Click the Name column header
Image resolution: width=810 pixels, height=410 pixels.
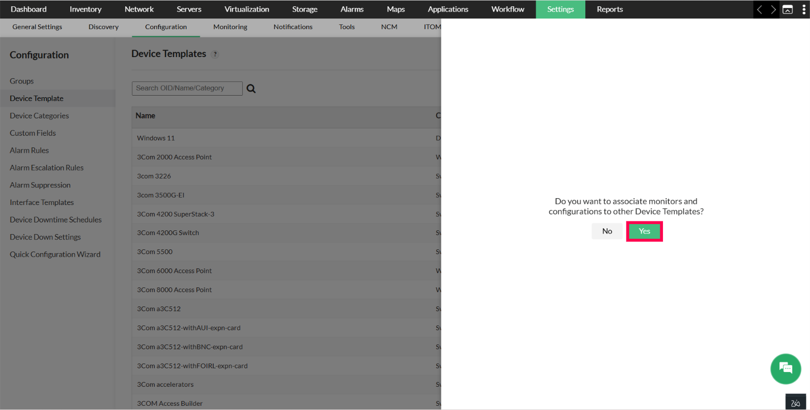coord(145,116)
